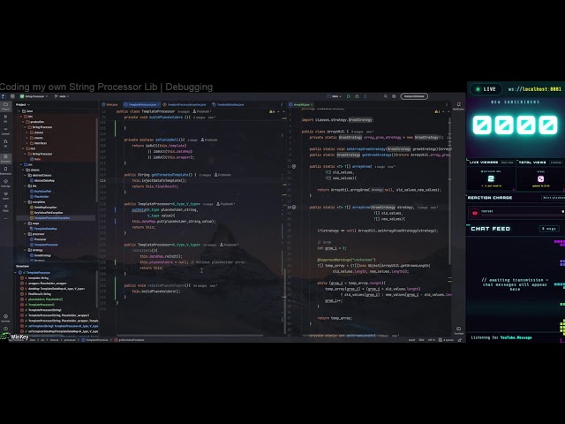Open the StringProcessor project dropdown
This screenshot has width=565, height=424.
pos(34,96)
